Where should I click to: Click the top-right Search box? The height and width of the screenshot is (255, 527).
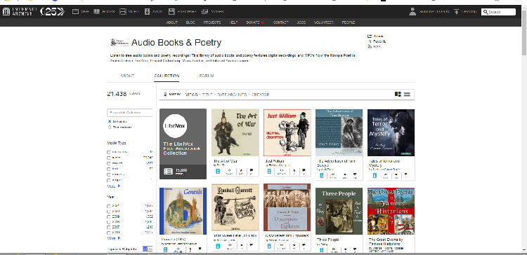[498, 12]
